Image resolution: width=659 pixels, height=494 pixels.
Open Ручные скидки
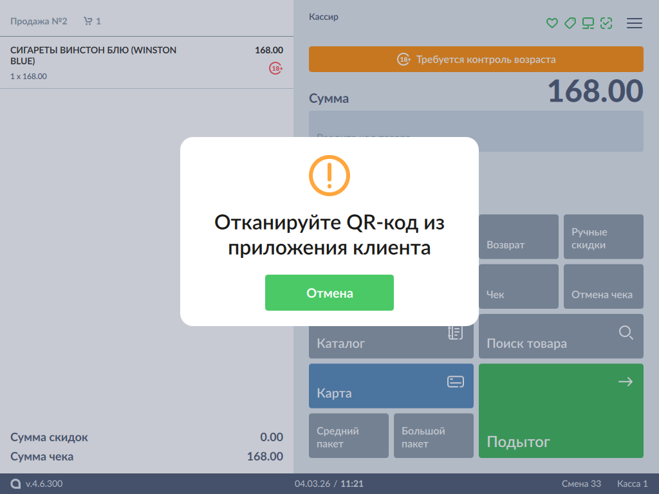[x=603, y=237]
